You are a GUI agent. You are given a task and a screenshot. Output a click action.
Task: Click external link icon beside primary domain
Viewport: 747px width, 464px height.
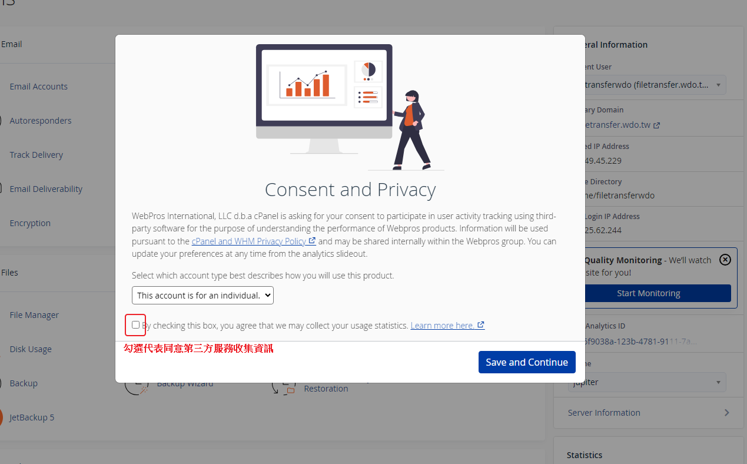(657, 125)
